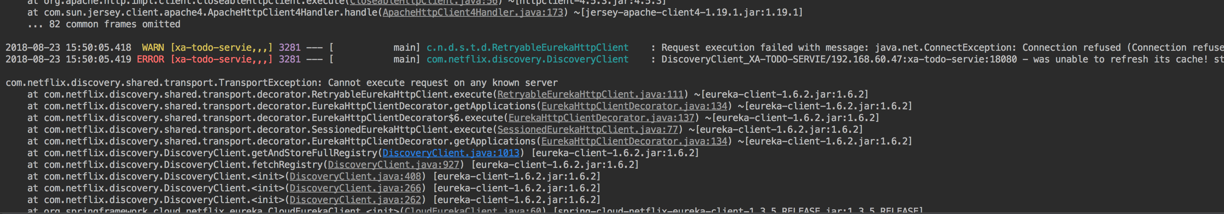Click the SessionedEurekaHttpClient.execute method text
This screenshot has height=214, width=1224.
[x=401, y=129]
